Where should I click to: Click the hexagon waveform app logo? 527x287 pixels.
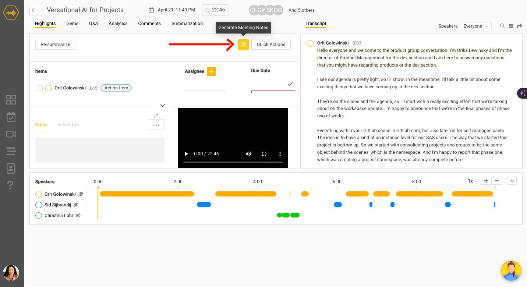pos(11,13)
